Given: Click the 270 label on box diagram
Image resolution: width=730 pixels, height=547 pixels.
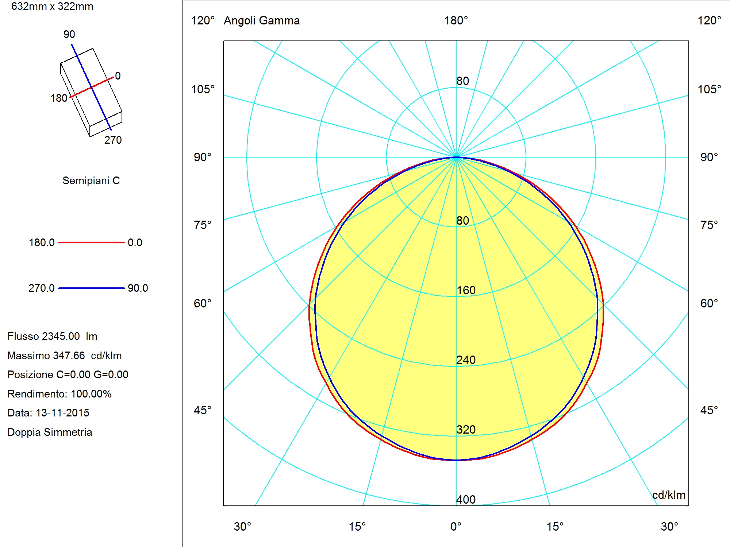Looking at the screenshot, I should [113, 140].
